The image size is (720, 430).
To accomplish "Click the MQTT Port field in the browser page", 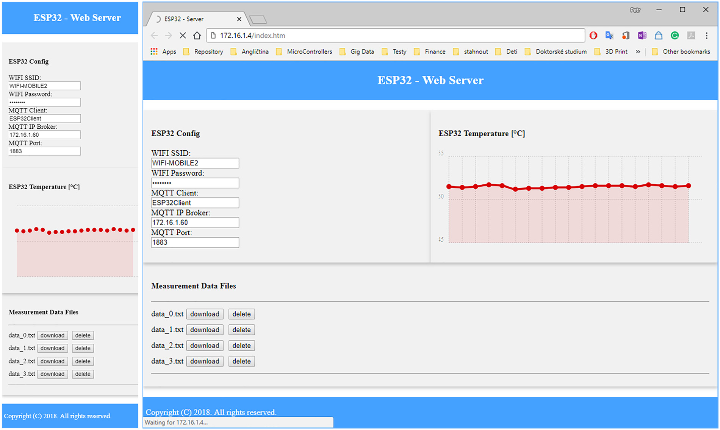I will [x=195, y=242].
